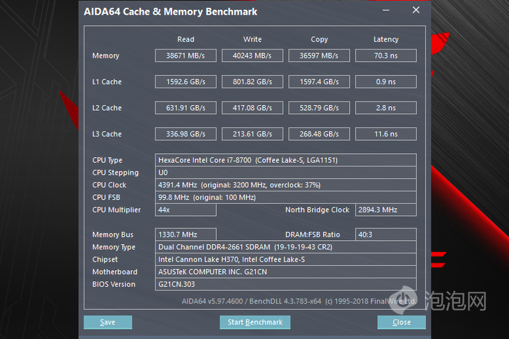The image size is (509, 339).
Task: Select CPU FSB field 99.8 MHz
Action: (x=286, y=198)
